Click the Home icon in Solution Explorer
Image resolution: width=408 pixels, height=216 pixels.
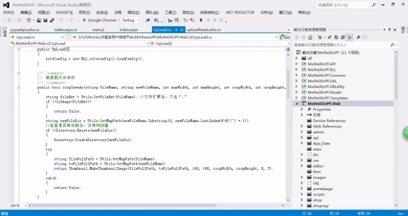310,37
